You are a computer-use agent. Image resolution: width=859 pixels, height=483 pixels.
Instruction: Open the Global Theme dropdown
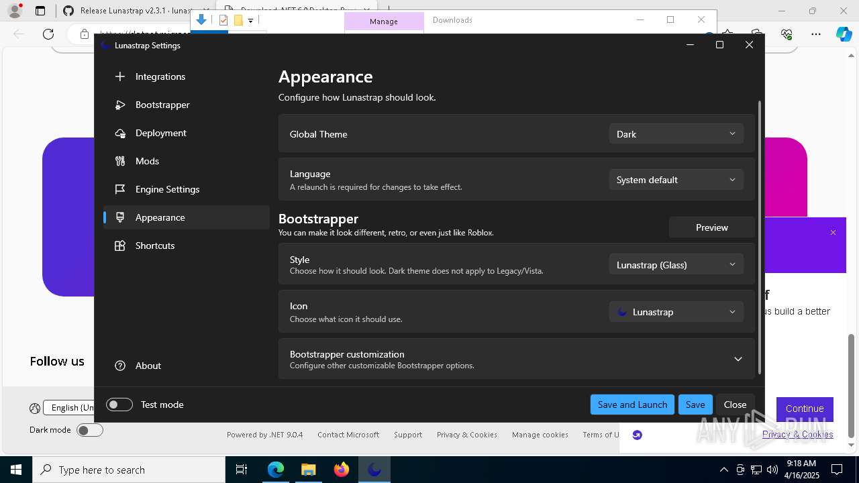tap(676, 134)
